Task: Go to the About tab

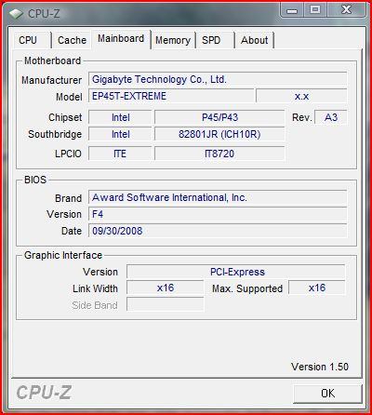Action: pos(255,40)
